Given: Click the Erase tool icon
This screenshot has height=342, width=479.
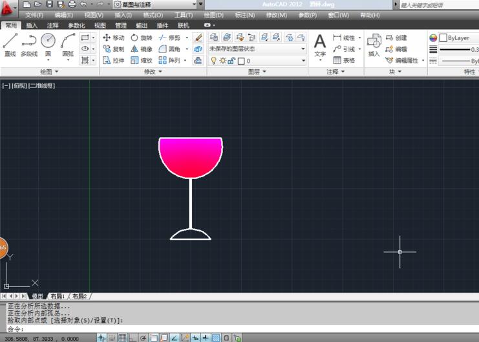Looking at the screenshot, I should (x=198, y=37).
